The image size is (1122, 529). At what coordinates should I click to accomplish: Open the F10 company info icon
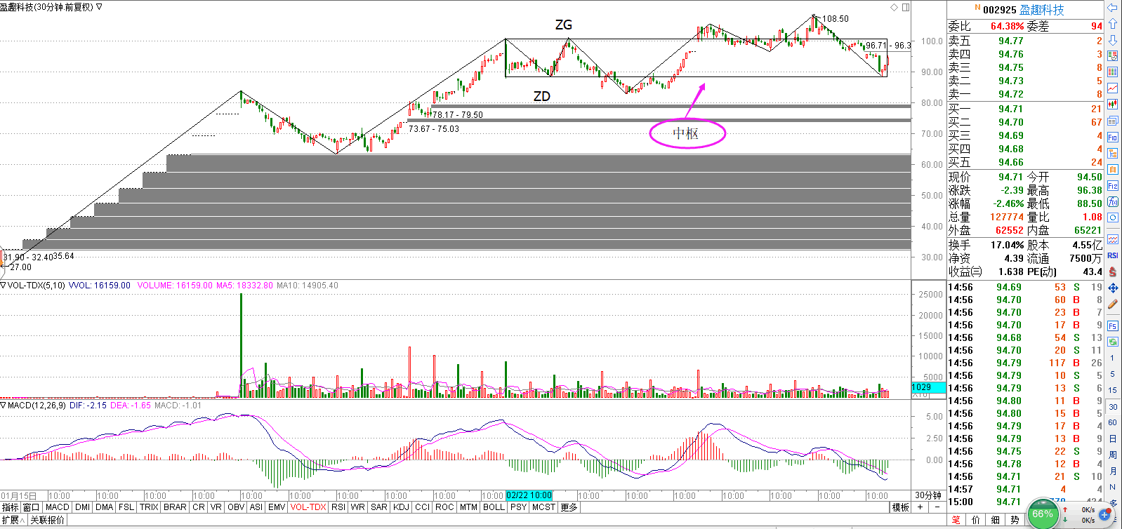pos(1112,138)
